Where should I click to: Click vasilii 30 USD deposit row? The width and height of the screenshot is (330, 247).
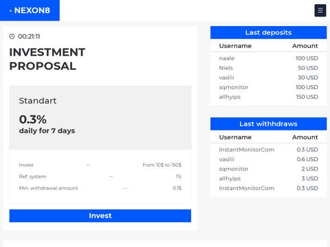point(268,78)
